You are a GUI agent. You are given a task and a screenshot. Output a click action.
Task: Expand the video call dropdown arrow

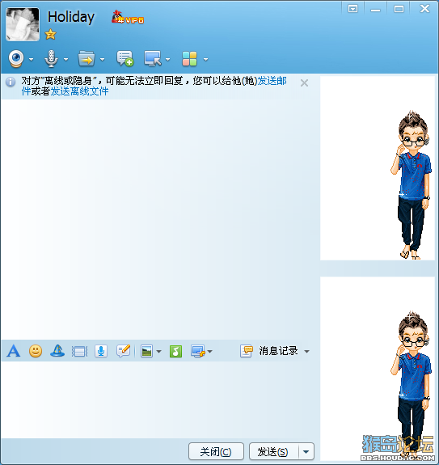[x=31, y=59]
